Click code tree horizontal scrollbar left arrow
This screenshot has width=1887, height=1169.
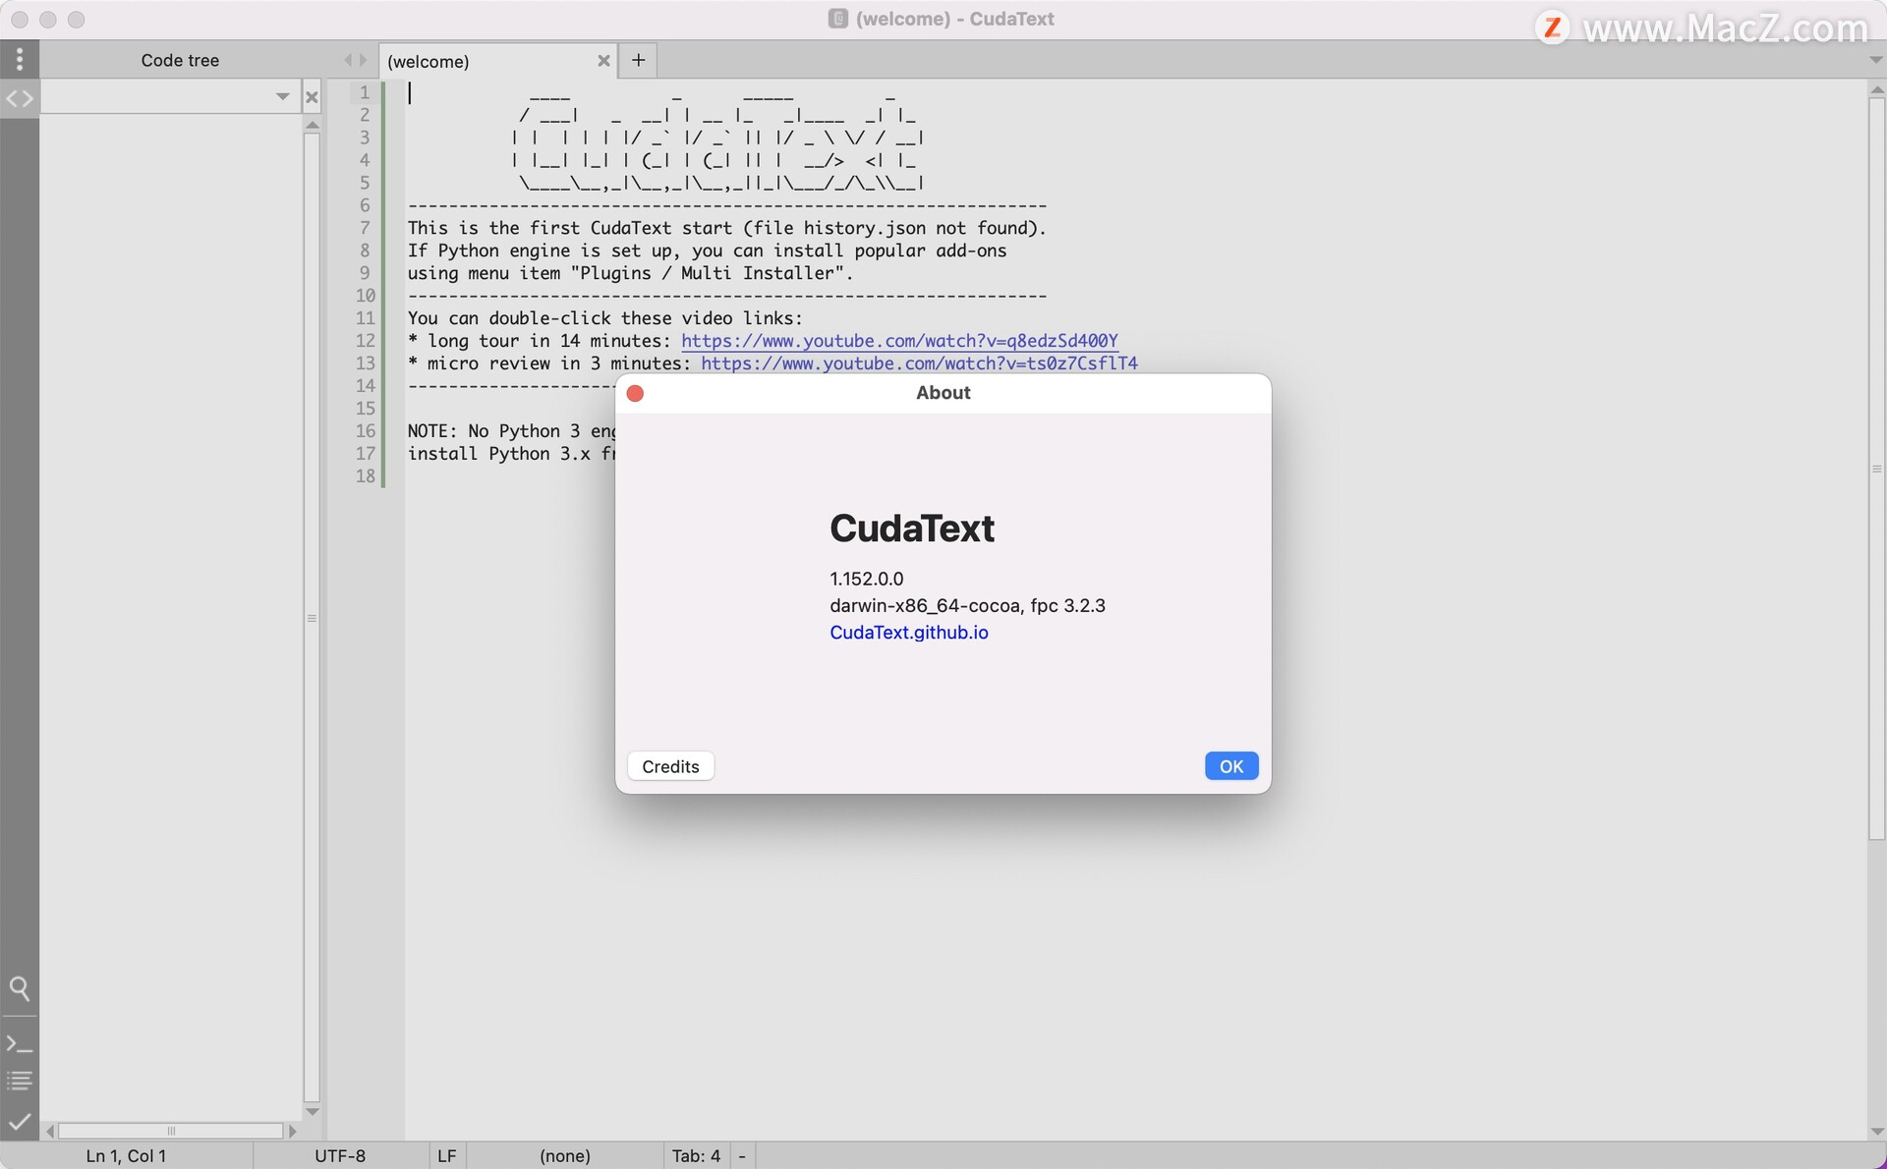50,1132
